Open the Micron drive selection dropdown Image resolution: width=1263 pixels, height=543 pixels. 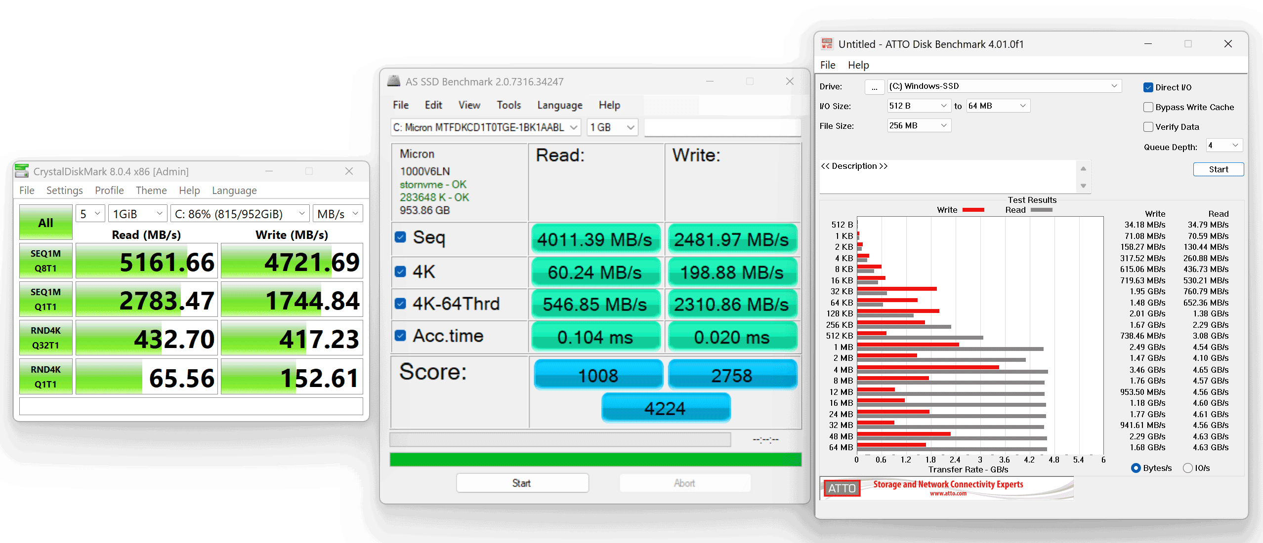485,127
